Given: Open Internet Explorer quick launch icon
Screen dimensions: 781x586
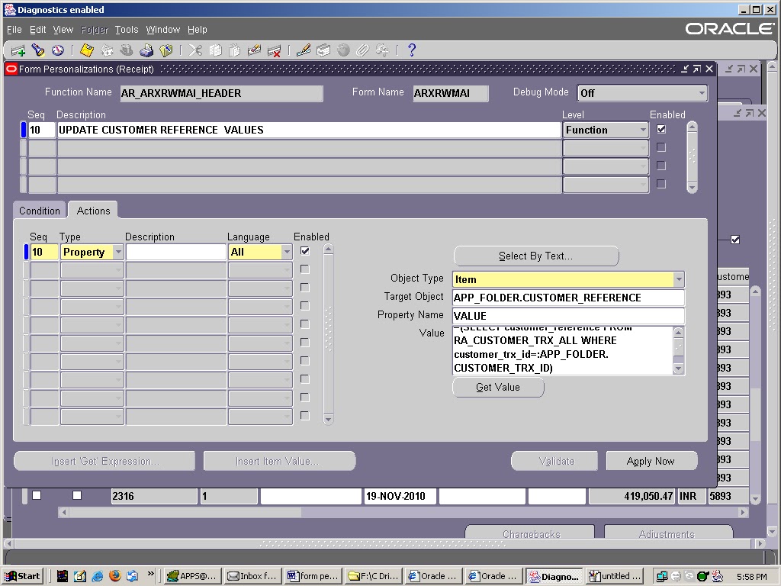Looking at the screenshot, I should (x=98, y=576).
